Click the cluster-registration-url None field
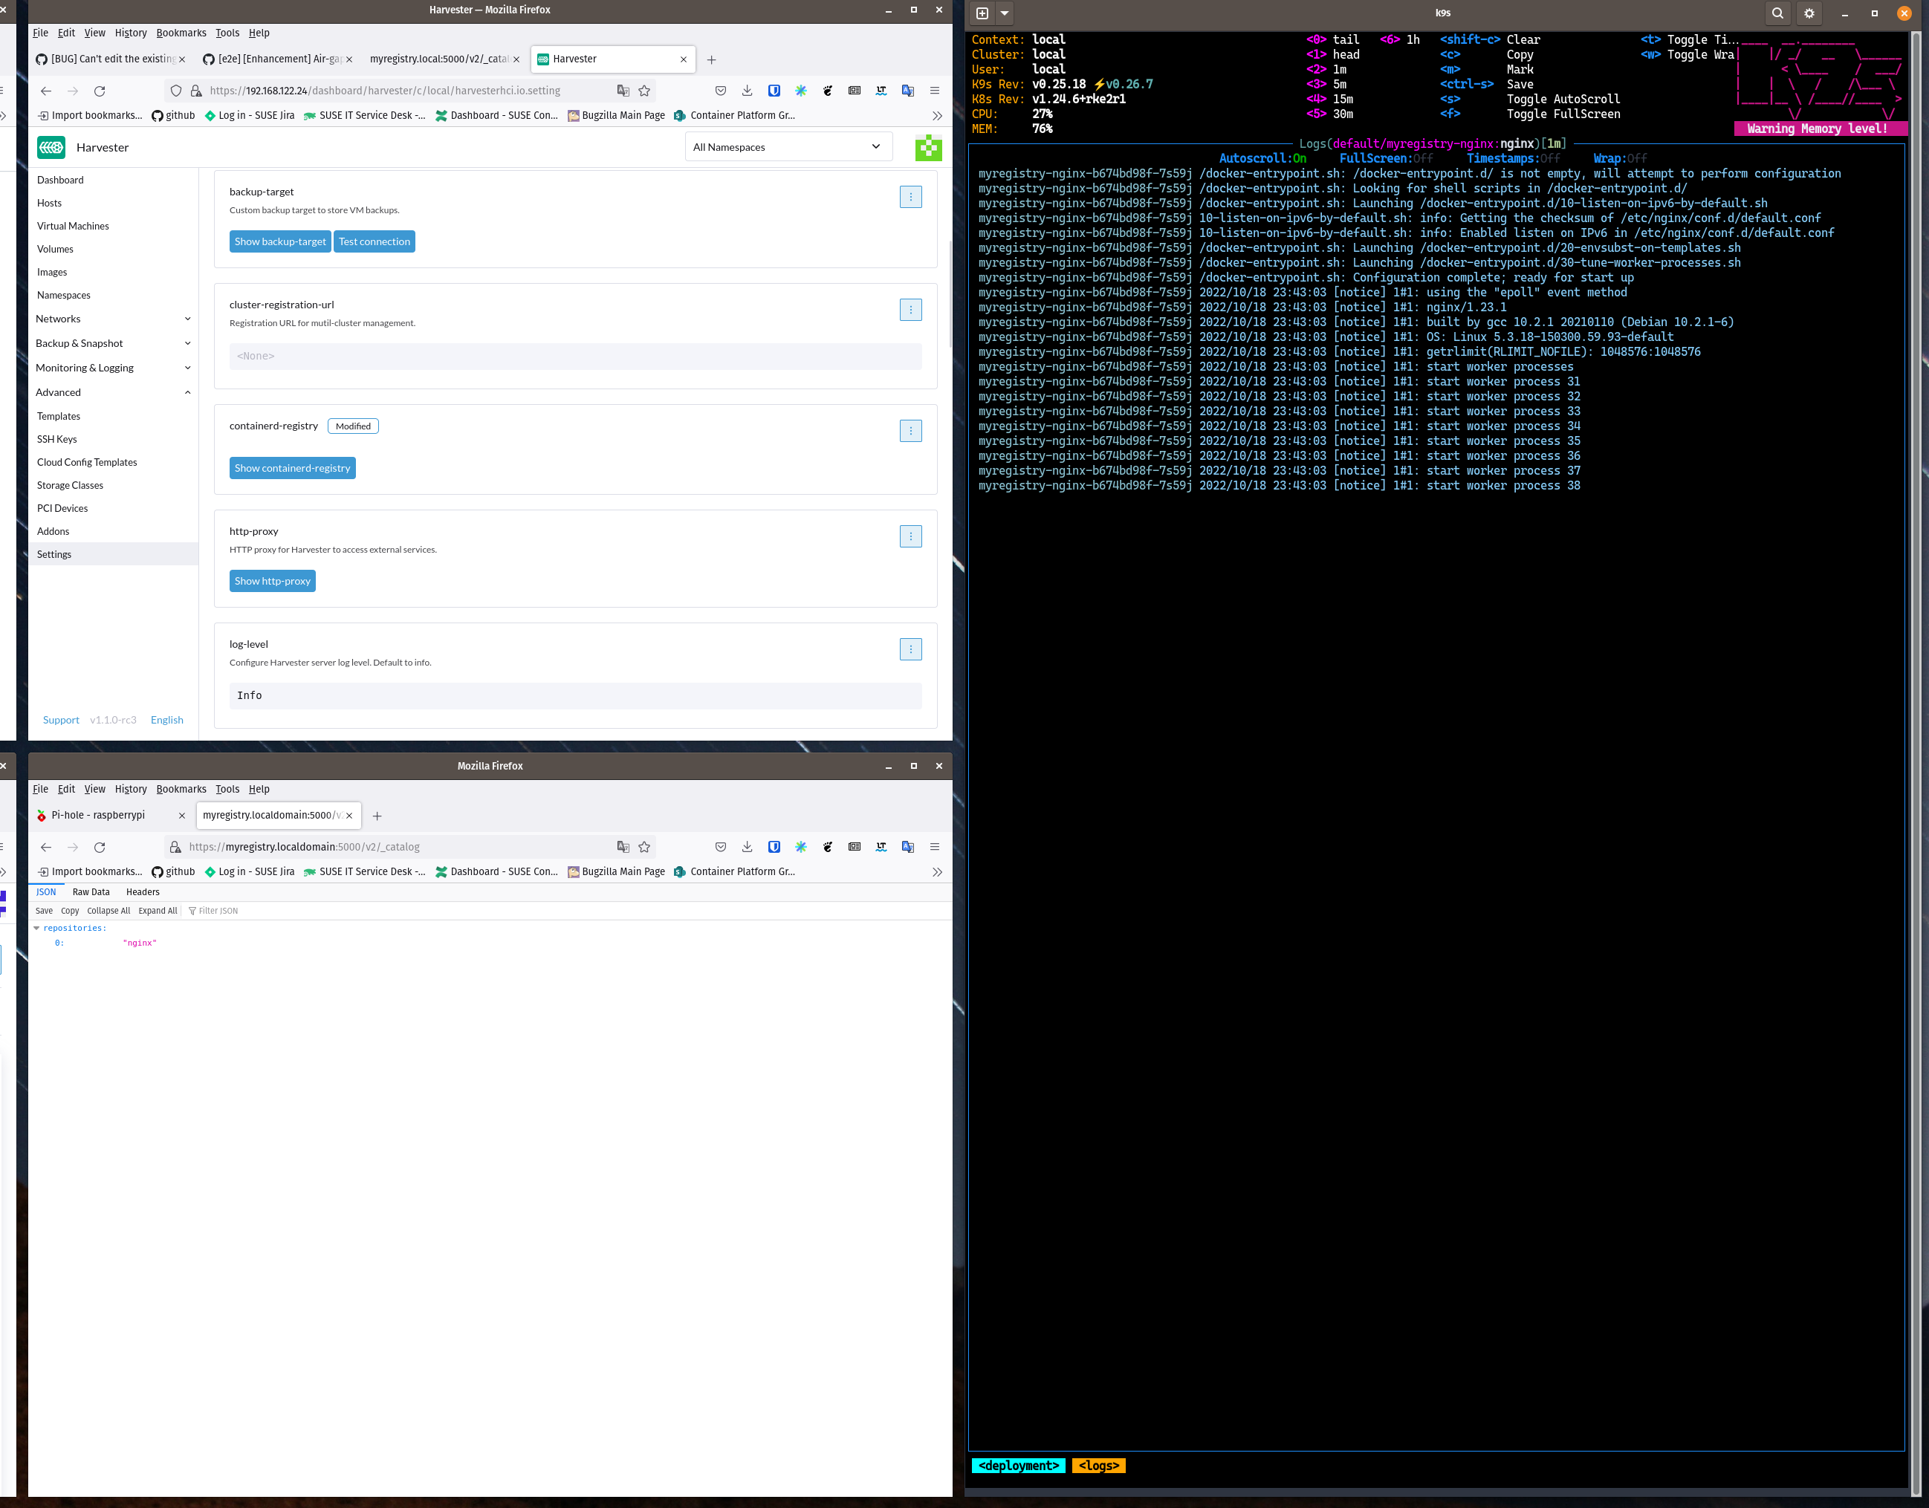 click(575, 356)
